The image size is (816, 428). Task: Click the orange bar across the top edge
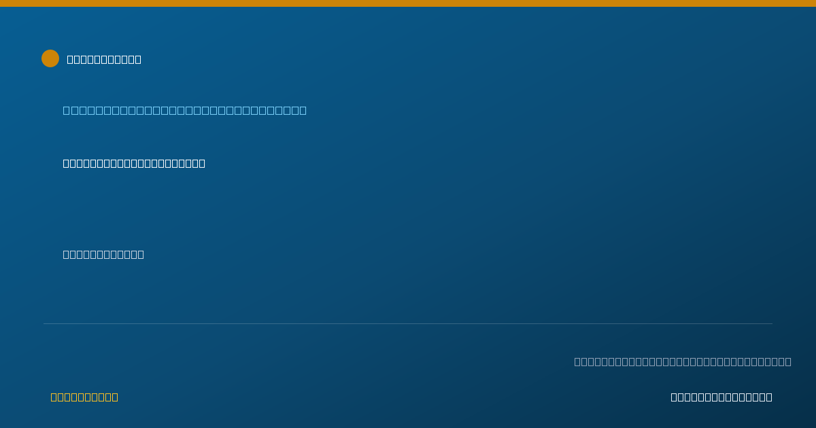tap(408, 3)
